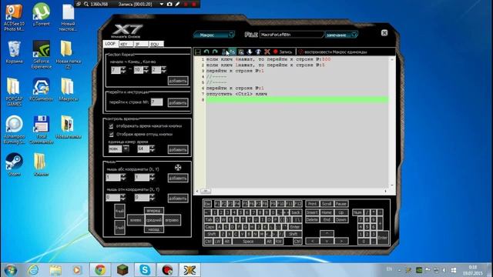Screen dimensions: 493x277
Task: Open the ROGameBox desktop icon
Action: point(41,89)
